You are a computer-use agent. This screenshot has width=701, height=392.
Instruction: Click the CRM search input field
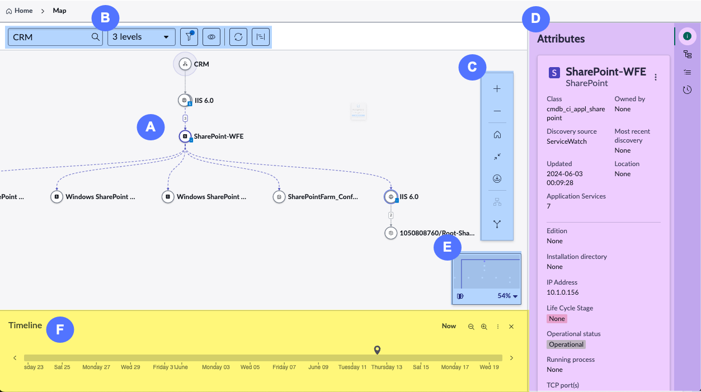[55, 37]
